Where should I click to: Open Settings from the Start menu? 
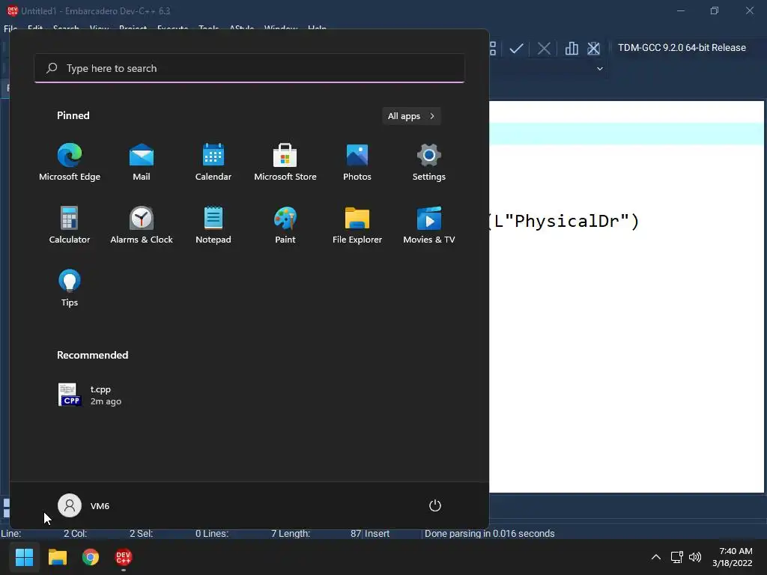(x=429, y=162)
